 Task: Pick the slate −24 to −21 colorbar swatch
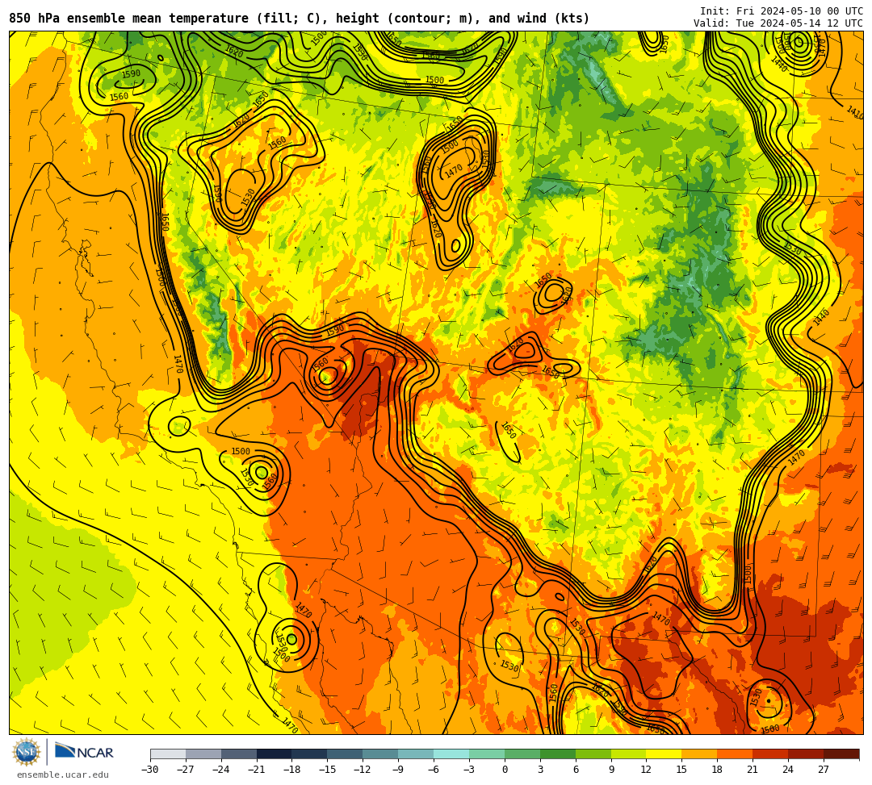coord(239,754)
